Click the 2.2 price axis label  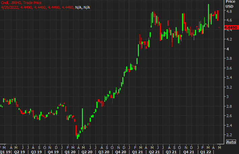pos(228,135)
